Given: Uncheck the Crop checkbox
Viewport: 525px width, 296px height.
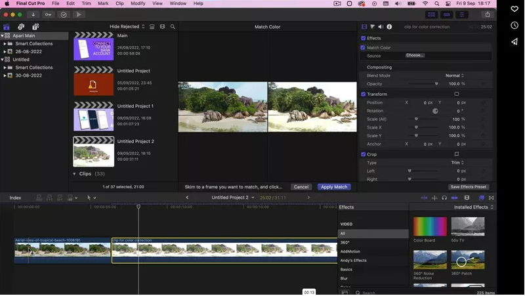Looking at the screenshot, I should [x=364, y=154].
